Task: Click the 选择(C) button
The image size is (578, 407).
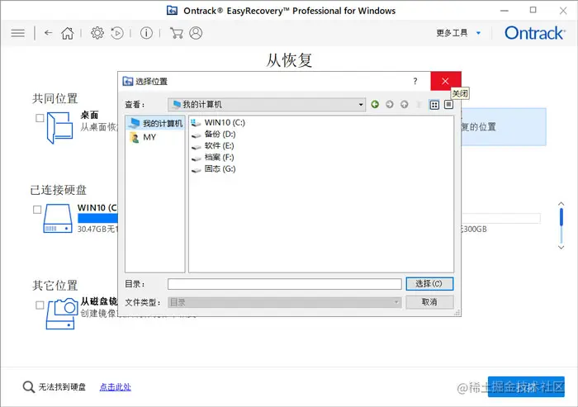Action: 429,284
